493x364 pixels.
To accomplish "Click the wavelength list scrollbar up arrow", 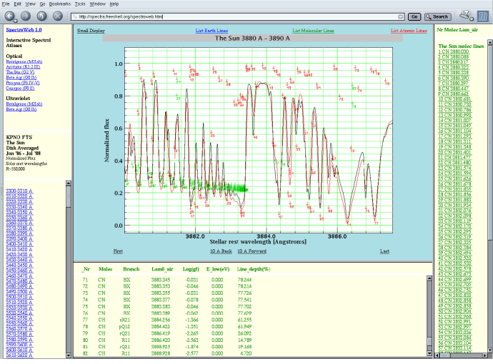I will (x=69, y=185).
